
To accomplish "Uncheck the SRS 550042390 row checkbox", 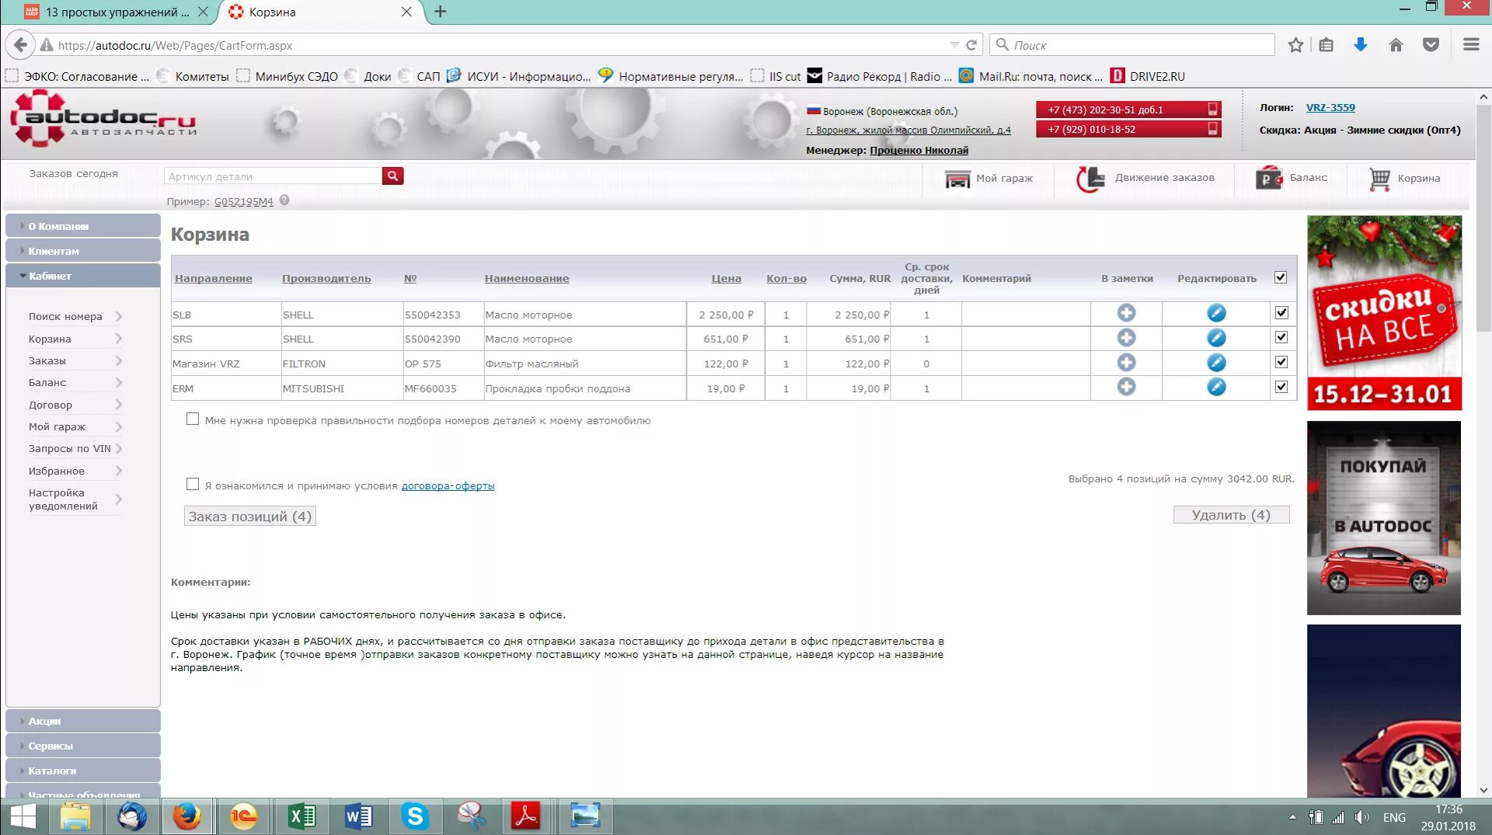I will (1281, 337).
